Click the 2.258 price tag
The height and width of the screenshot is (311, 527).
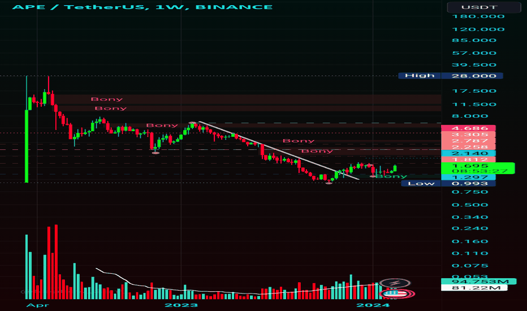468,147
